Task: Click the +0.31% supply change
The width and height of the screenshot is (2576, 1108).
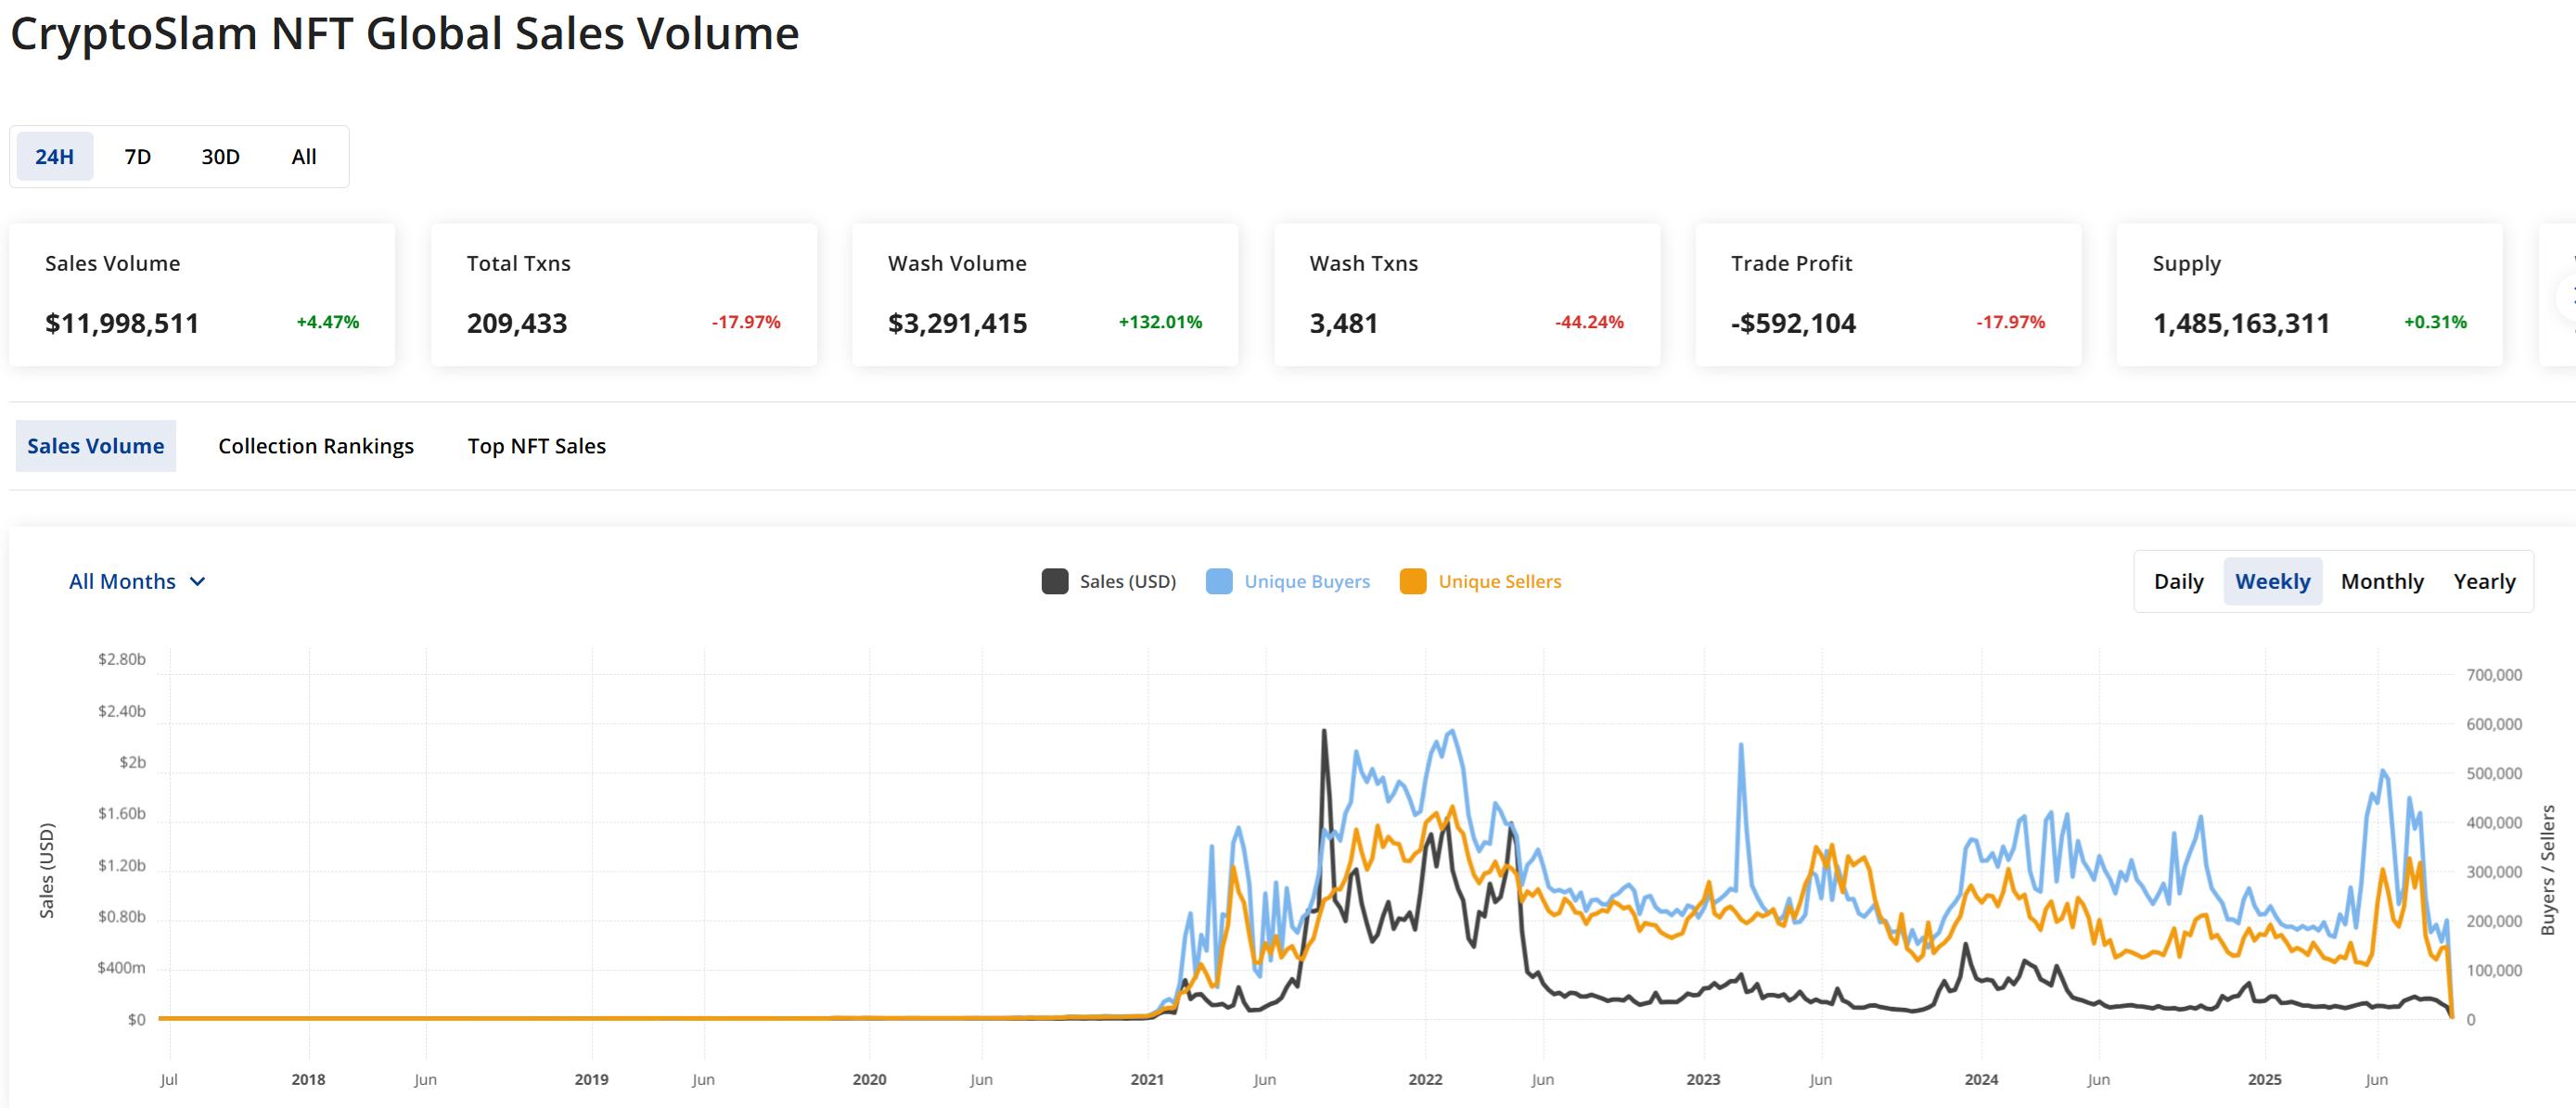Action: click(x=2435, y=322)
